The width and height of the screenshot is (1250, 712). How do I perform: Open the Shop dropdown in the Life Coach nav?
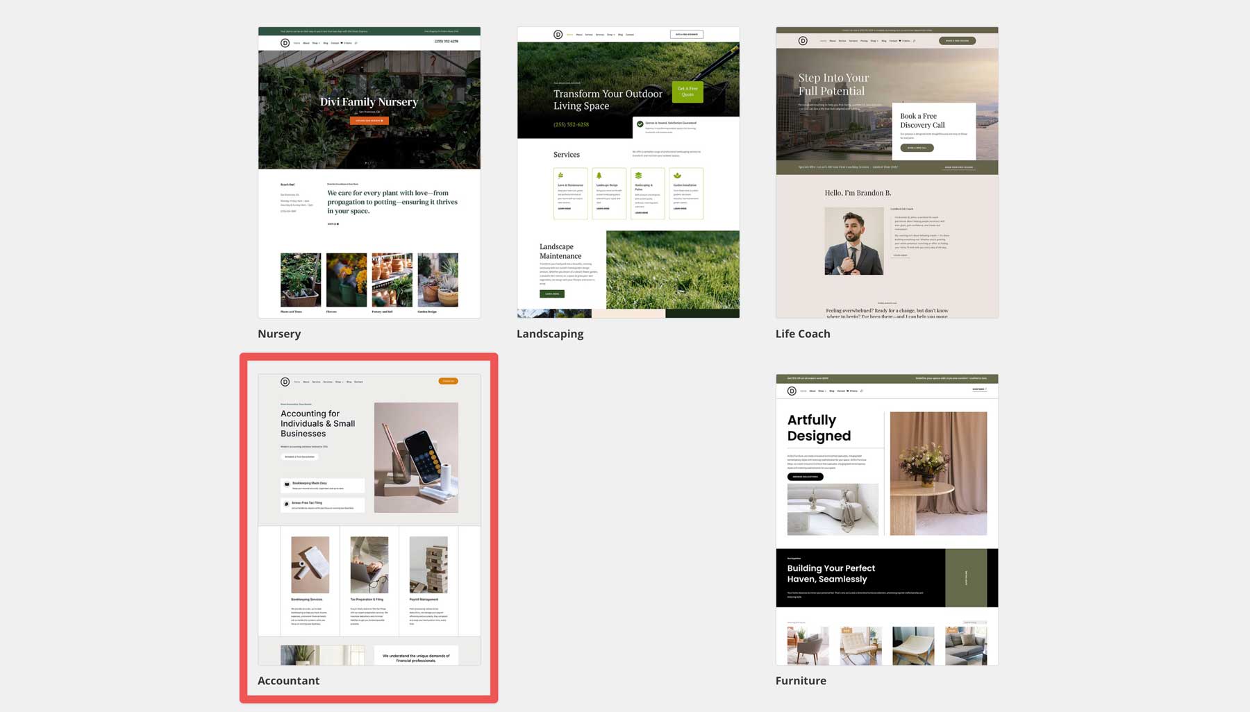point(874,40)
